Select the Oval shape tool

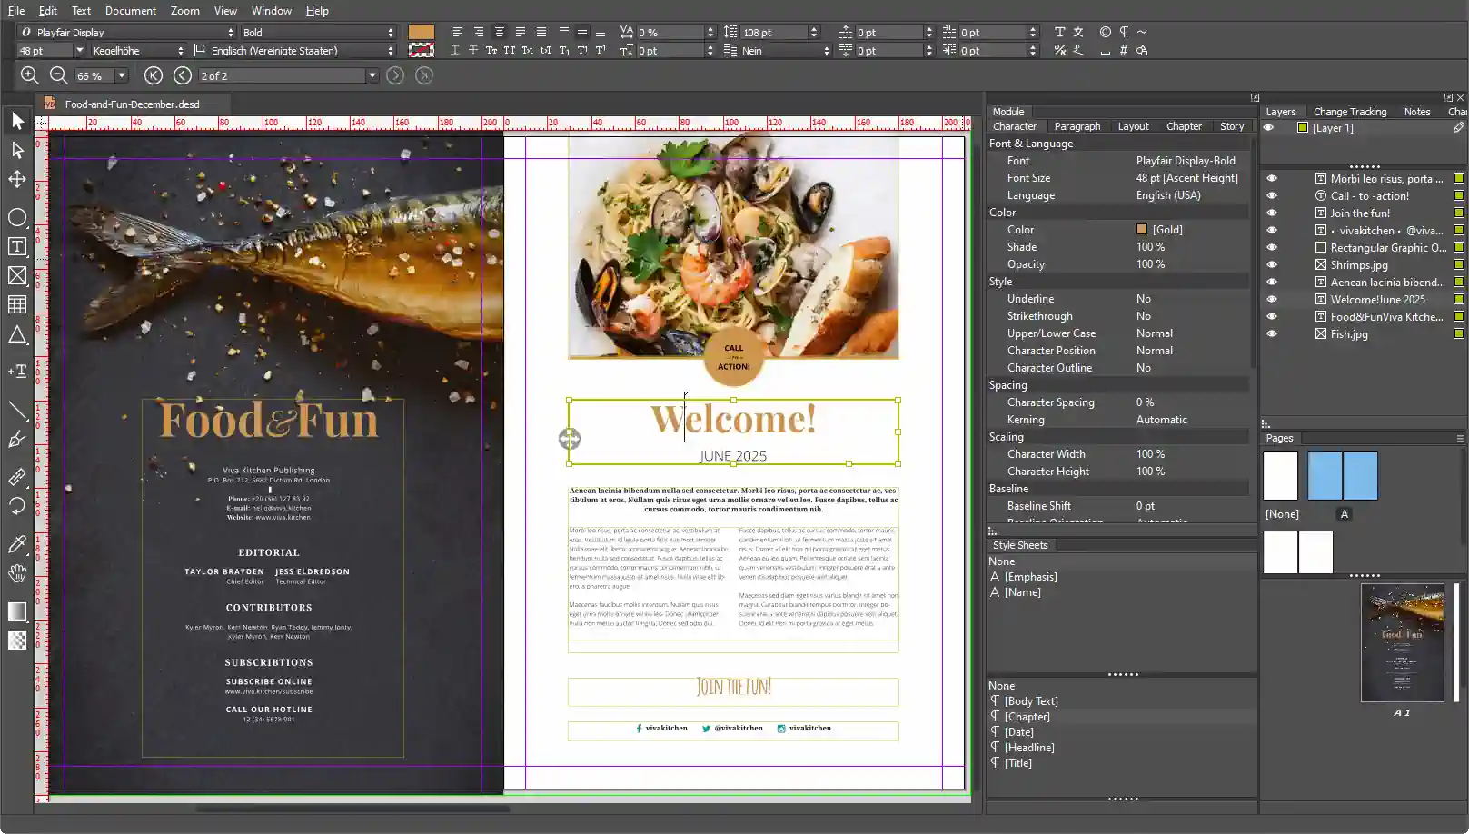point(17,217)
